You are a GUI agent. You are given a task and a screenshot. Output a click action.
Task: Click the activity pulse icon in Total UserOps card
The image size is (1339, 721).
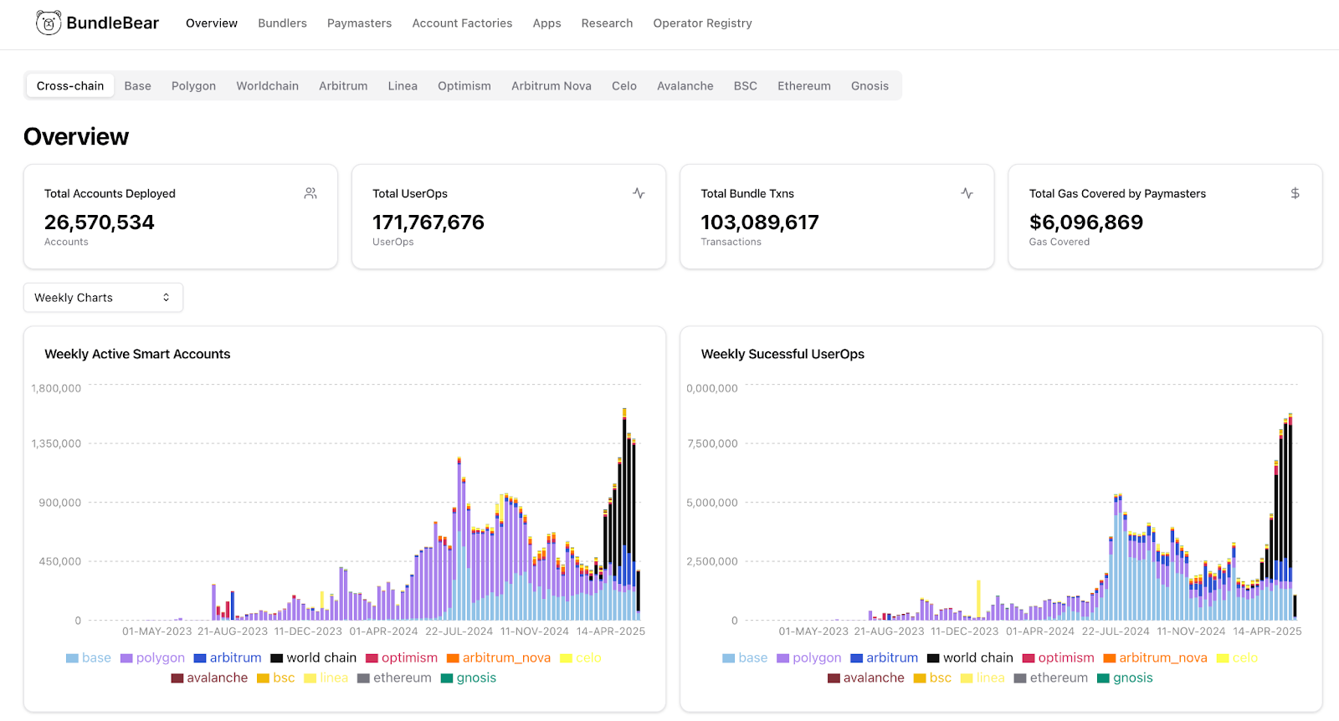pyautogui.click(x=639, y=193)
